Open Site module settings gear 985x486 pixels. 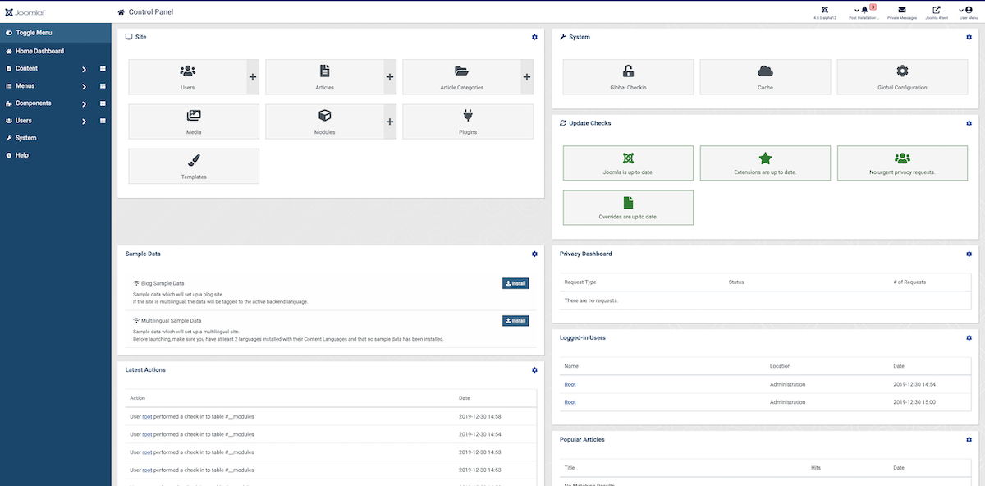pyautogui.click(x=534, y=37)
